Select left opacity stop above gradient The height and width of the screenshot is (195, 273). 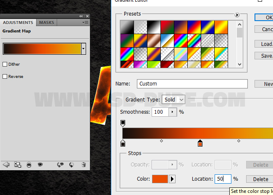click(123, 123)
